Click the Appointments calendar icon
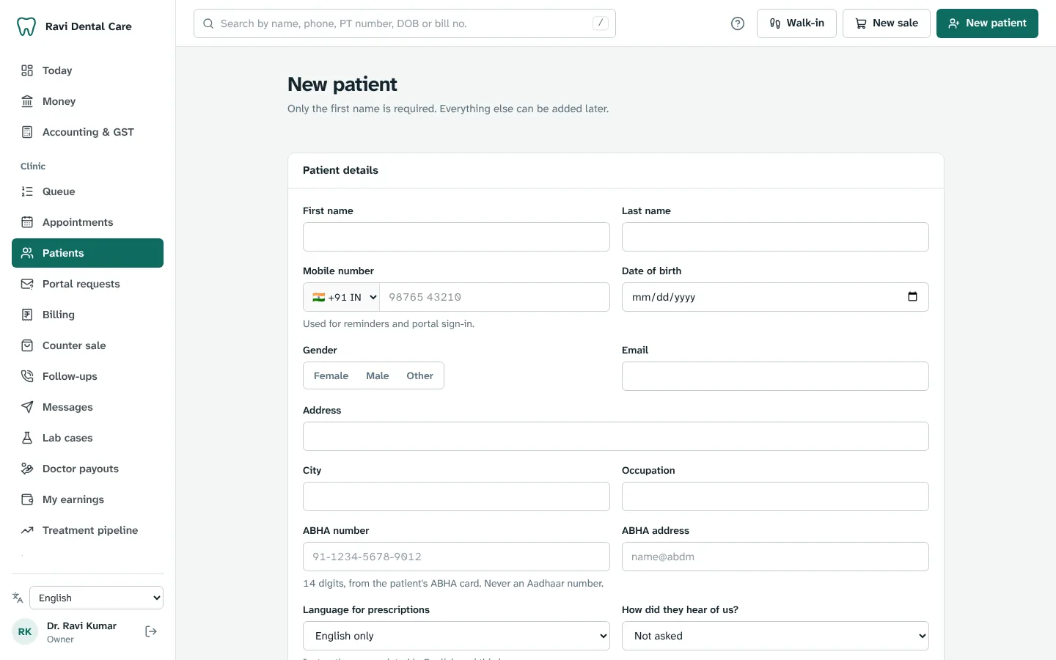Screen dimensions: 1056x660 click(x=27, y=222)
